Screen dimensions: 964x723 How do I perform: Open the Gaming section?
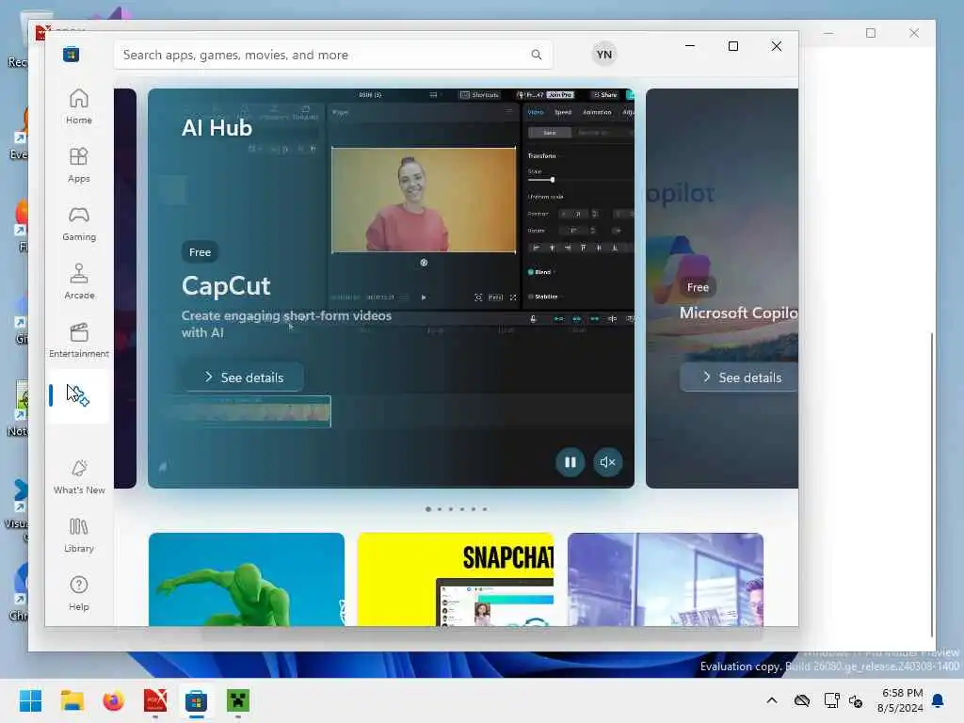click(x=79, y=224)
